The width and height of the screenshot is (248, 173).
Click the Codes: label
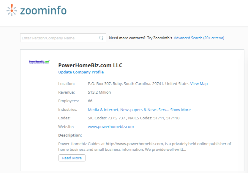64,118
